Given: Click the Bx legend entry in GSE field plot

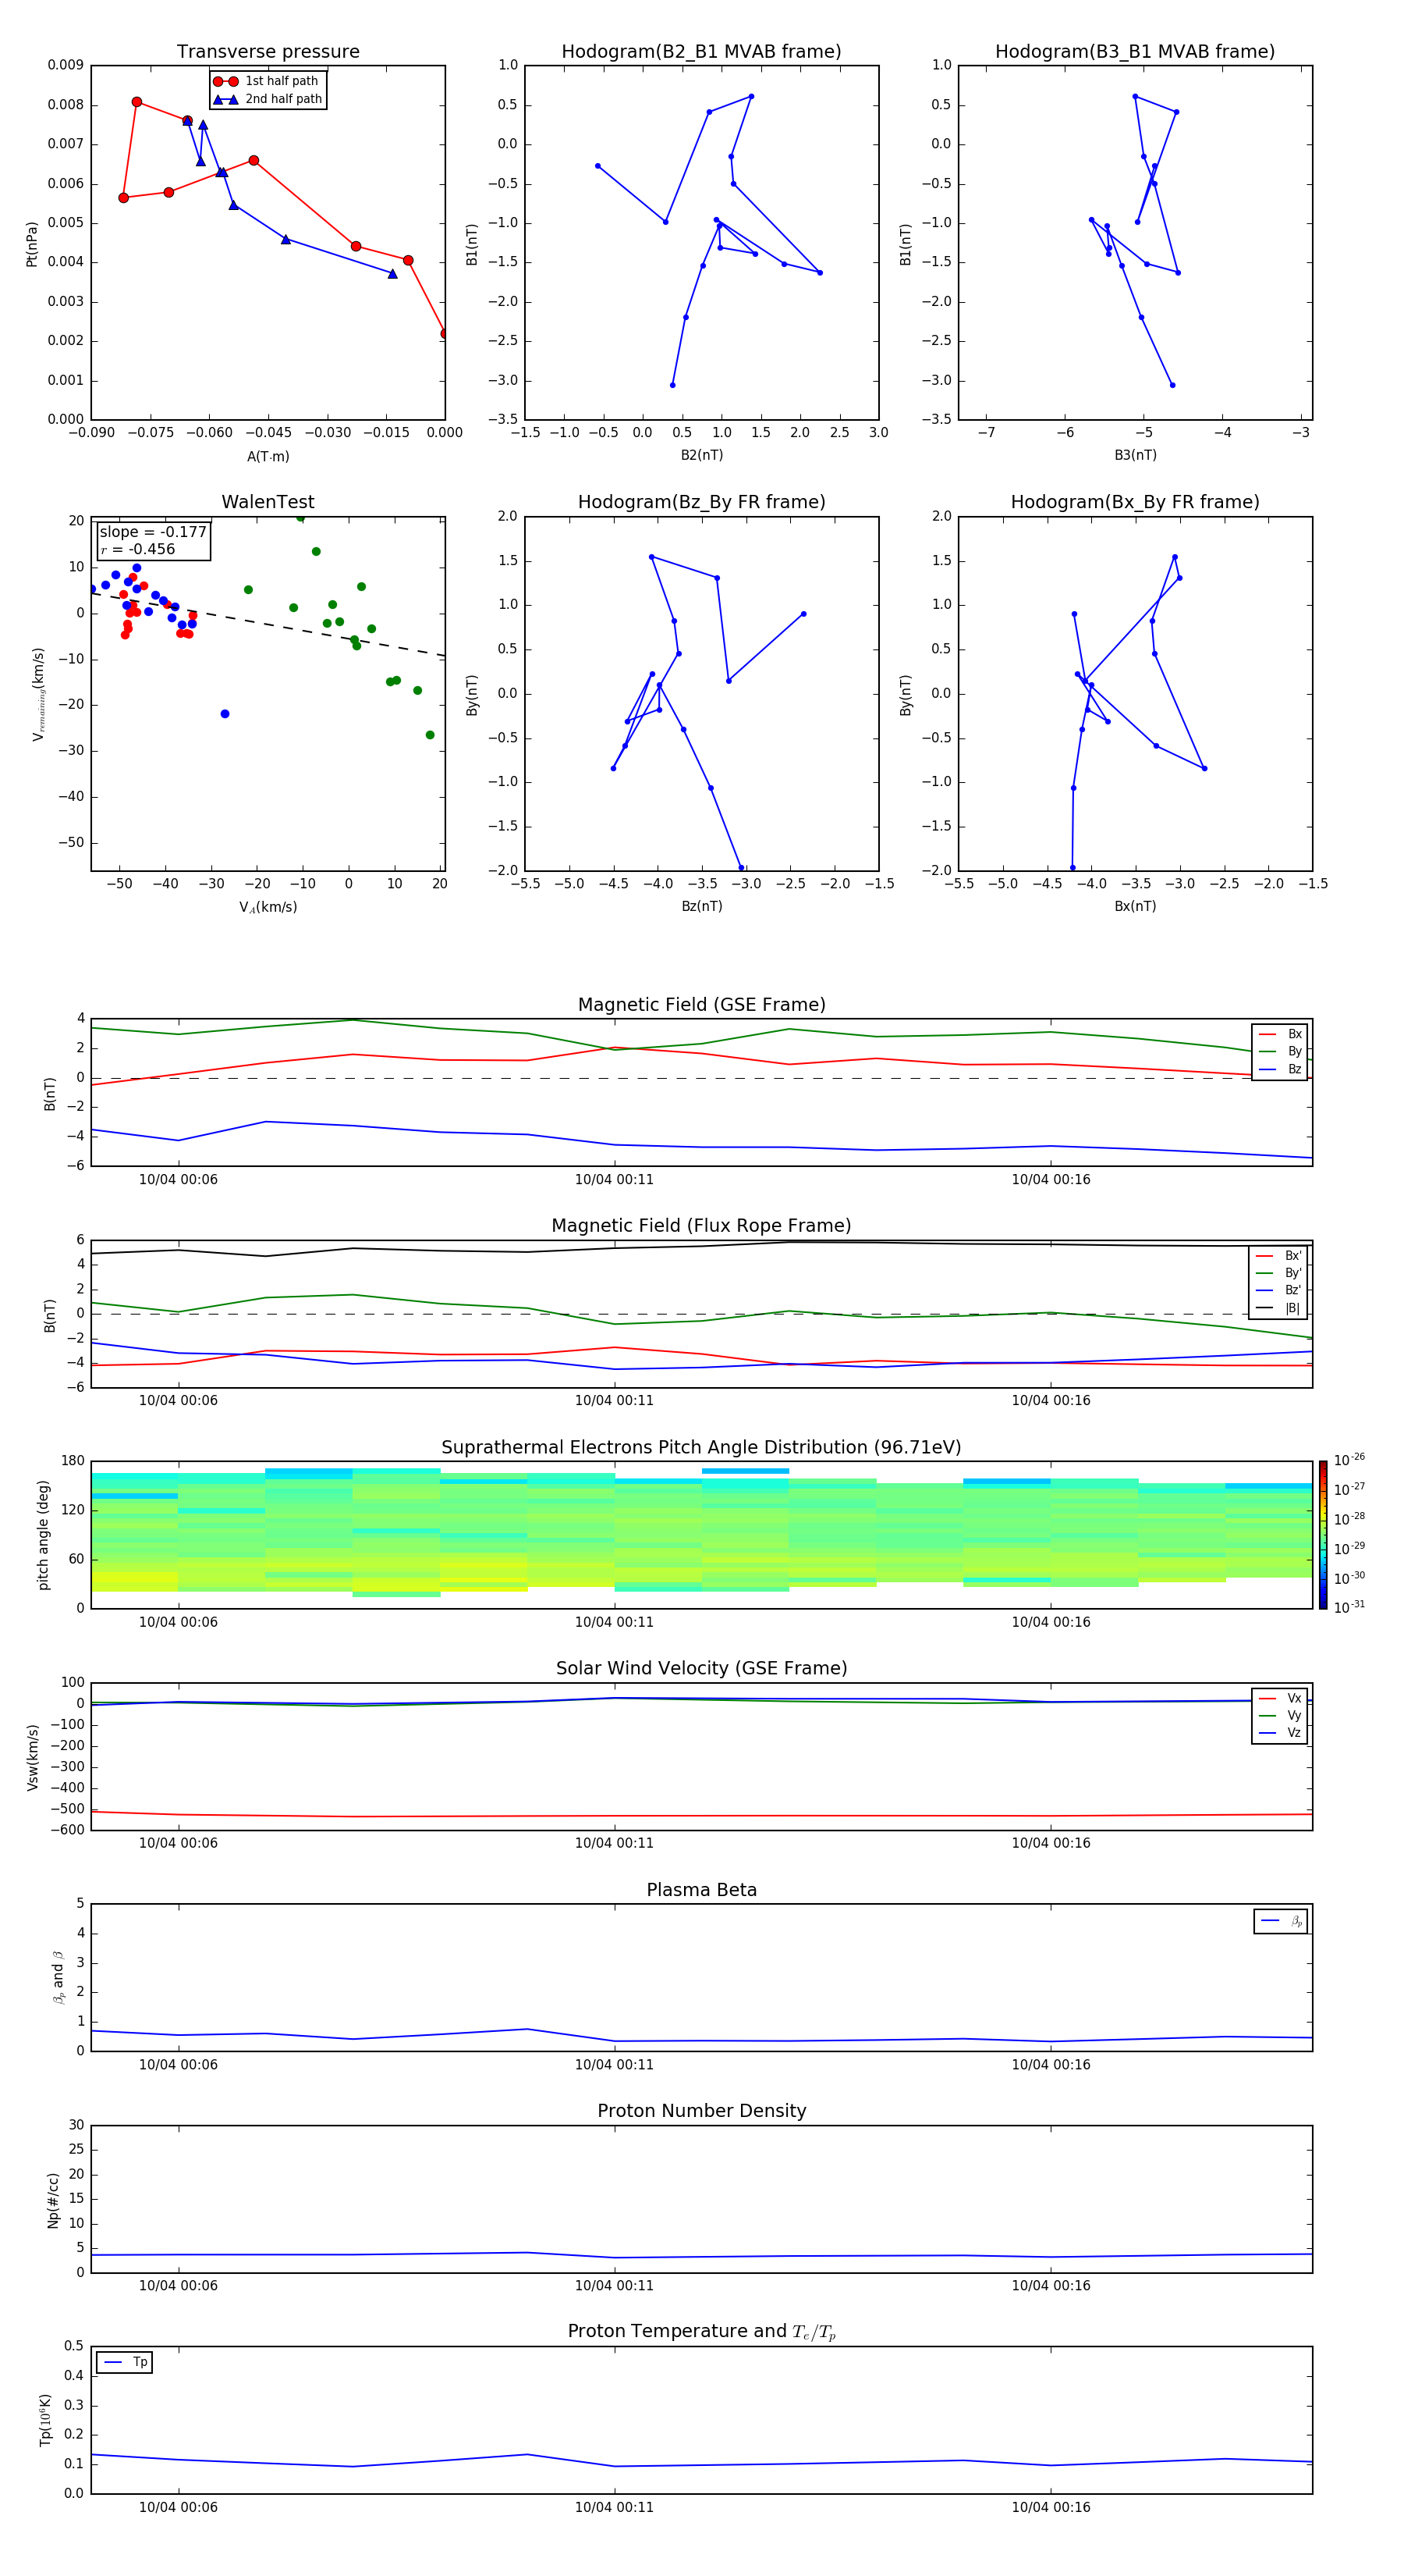Looking at the screenshot, I should (x=1280, y=1034).
